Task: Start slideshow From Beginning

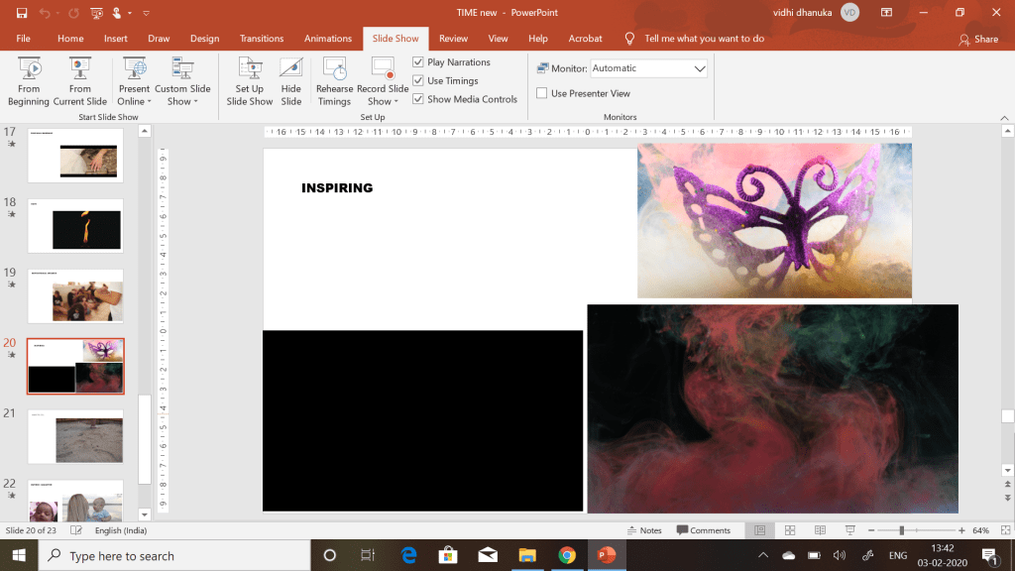Action: click(29, 80)
